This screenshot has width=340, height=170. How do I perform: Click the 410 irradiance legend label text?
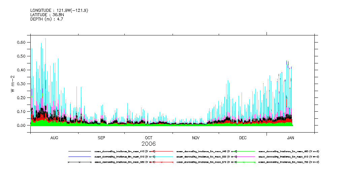click(125, 151)
